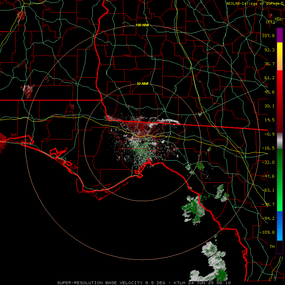
Task: Pick the dark TH segment of the color bar
Action: [280, 247]
